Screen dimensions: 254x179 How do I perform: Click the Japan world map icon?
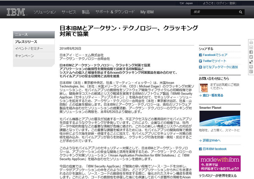click(181, 3)
